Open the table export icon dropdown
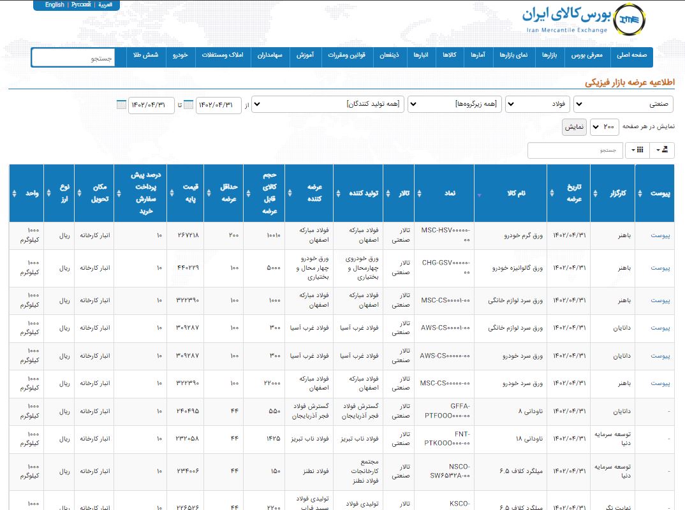This screenshot has width=685, height=510. click(662, 150)
